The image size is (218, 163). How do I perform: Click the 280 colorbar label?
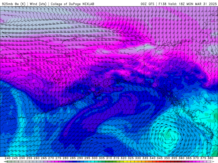65,158
